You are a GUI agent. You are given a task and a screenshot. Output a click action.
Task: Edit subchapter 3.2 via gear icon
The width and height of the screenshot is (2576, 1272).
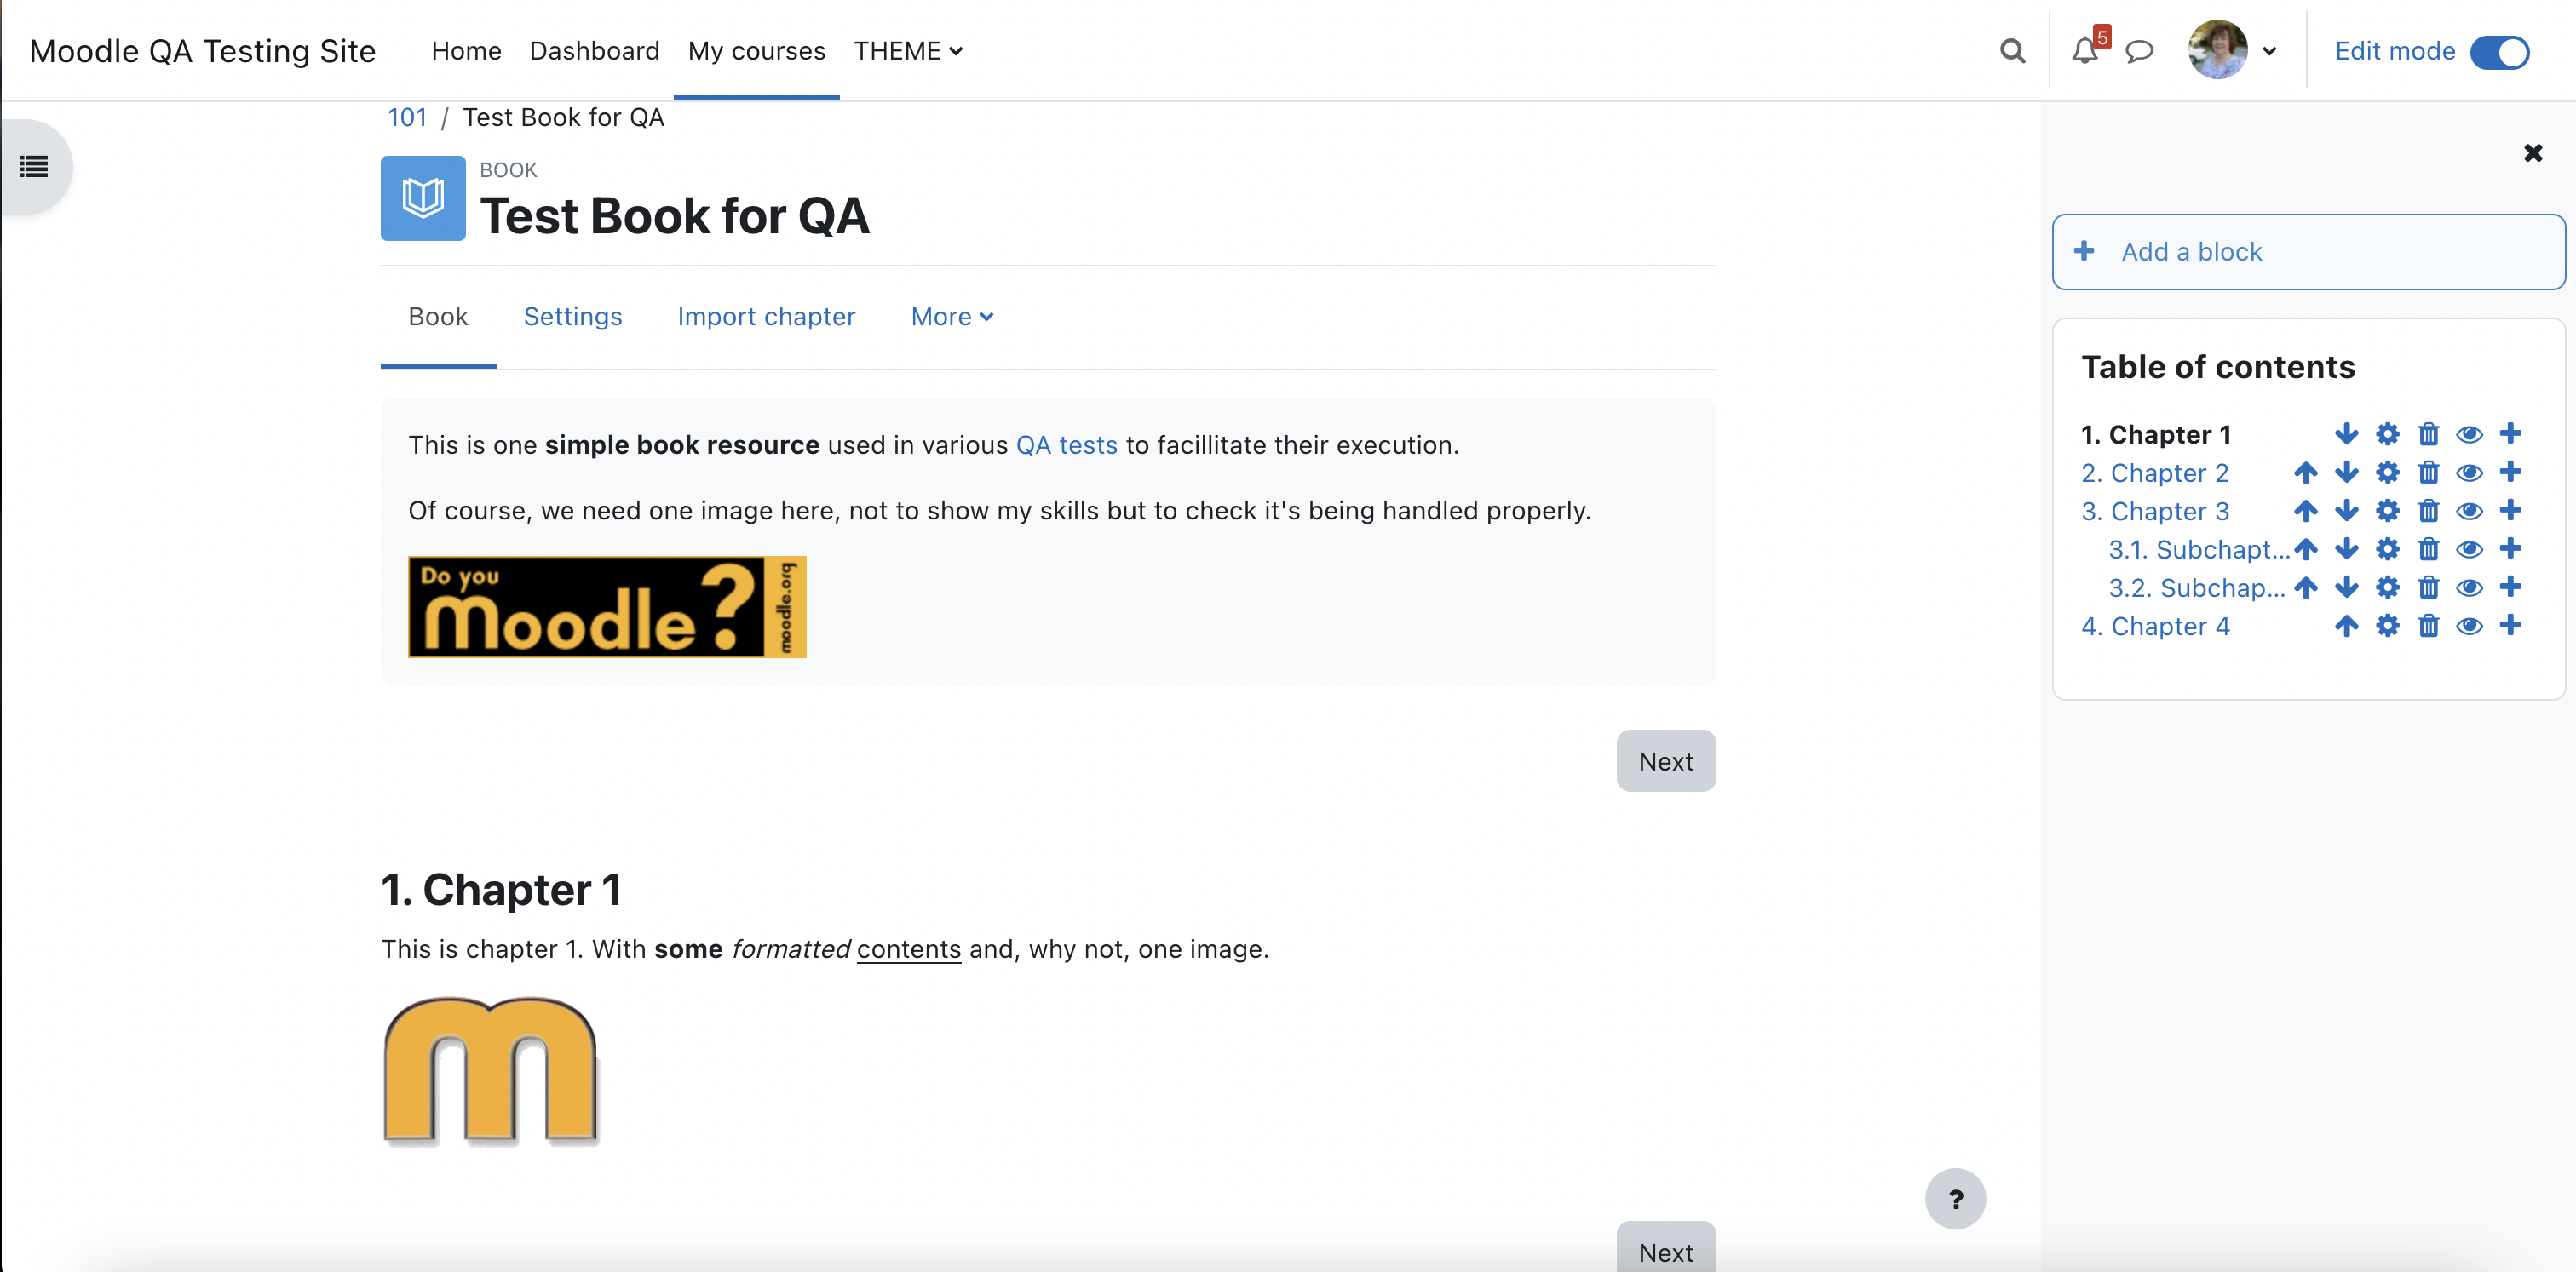point(2387,587)
